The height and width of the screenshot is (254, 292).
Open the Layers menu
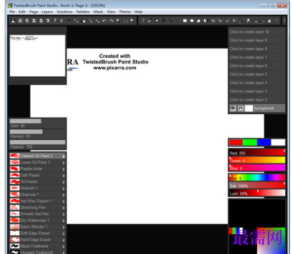pos(47,12)
